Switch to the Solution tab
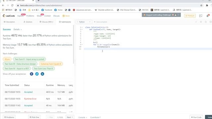212x119 pixels. coord(28,22)
